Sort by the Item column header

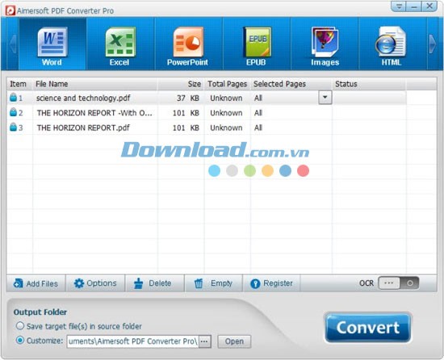(x=19, y=84)
